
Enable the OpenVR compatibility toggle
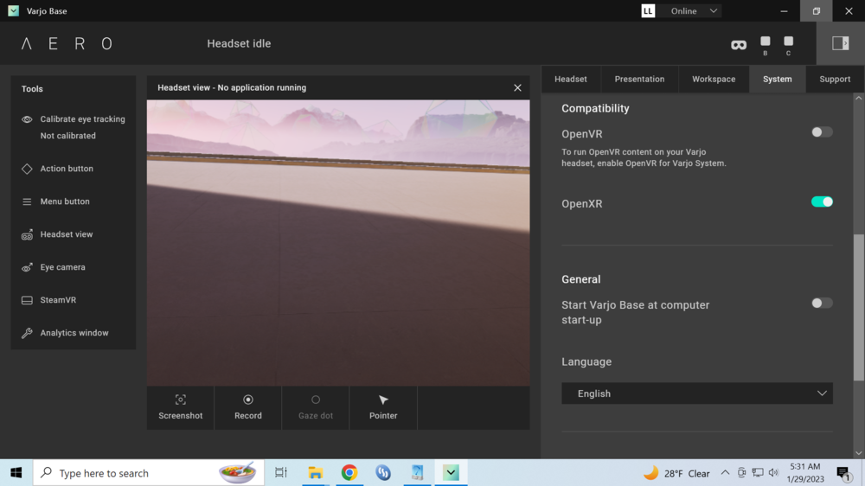[x=822, y=132]
